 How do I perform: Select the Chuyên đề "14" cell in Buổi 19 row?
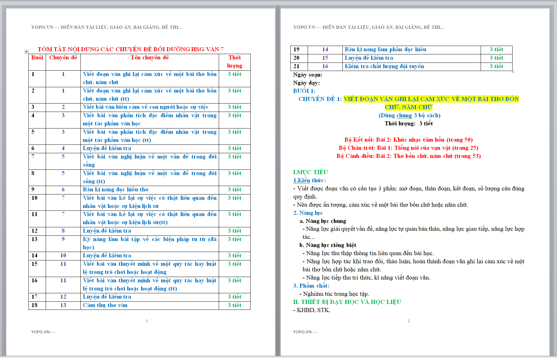(x=325, y=49)
